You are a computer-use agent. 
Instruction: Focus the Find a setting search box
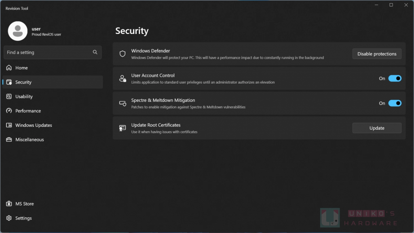pos(53,52)
